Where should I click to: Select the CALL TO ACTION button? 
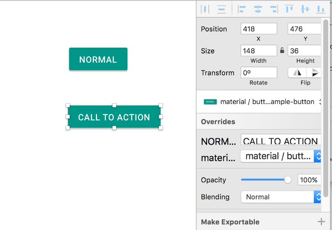point(114,117)
